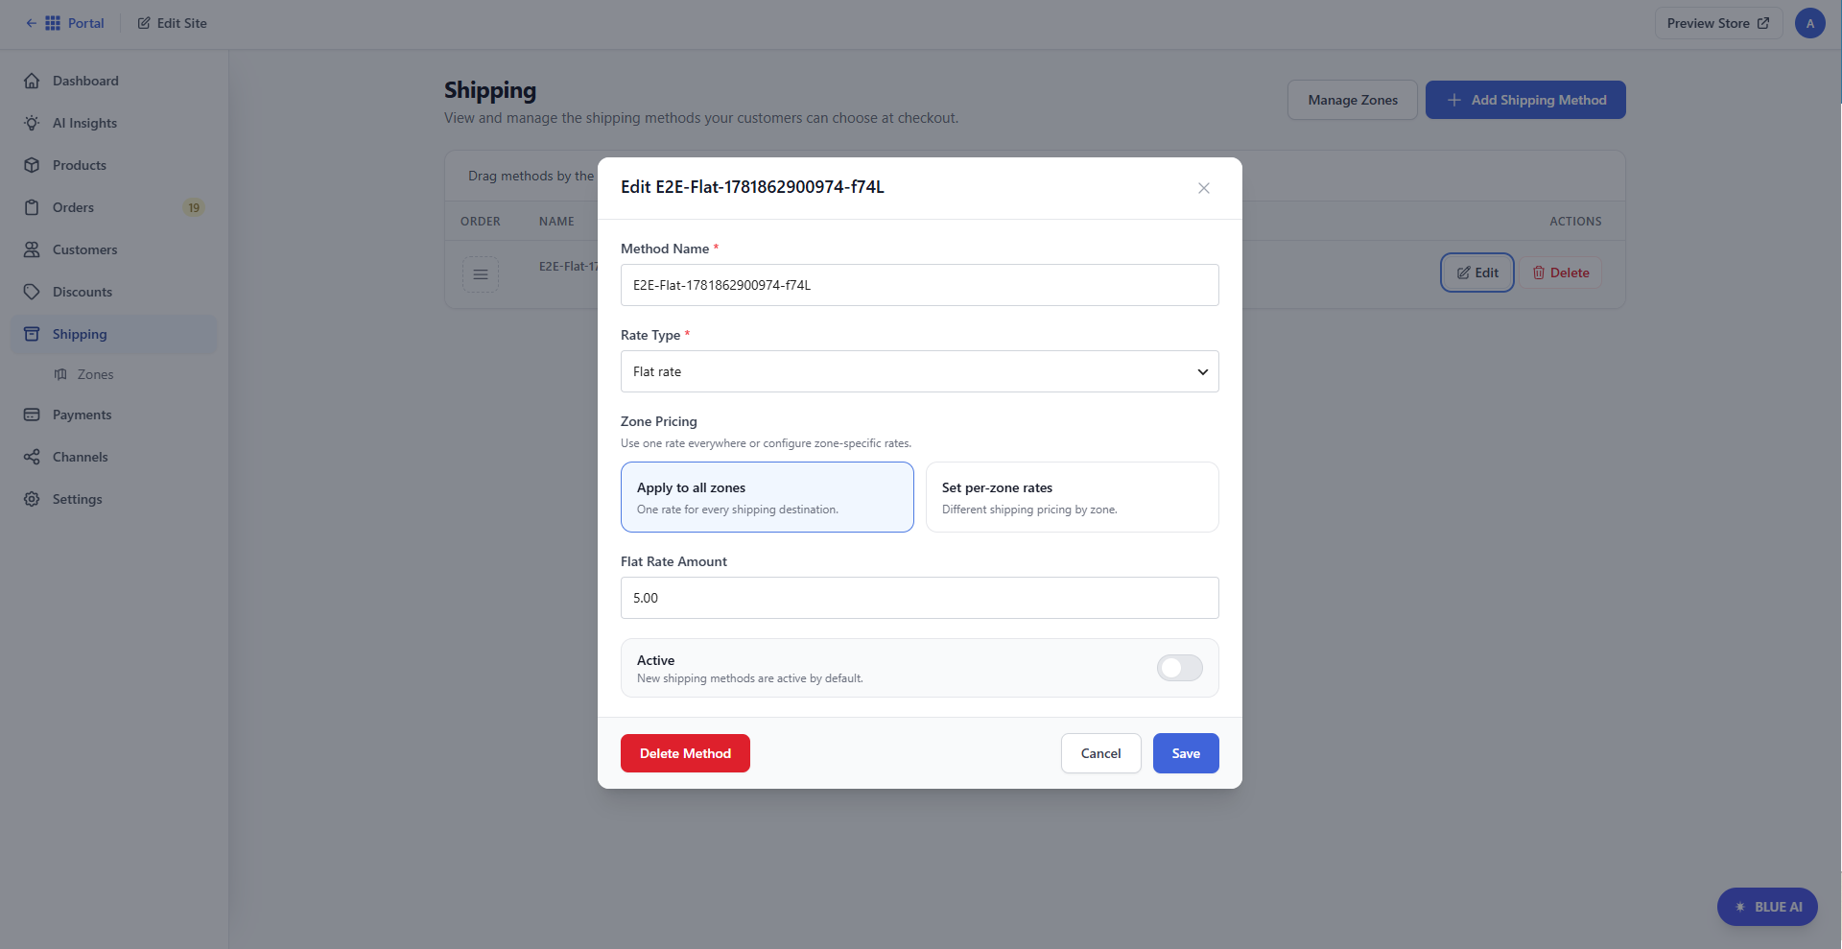Close the Edit method dialog
Image resolution: width=1842 pixels, height=949 pixels.
coord(1204,188)
